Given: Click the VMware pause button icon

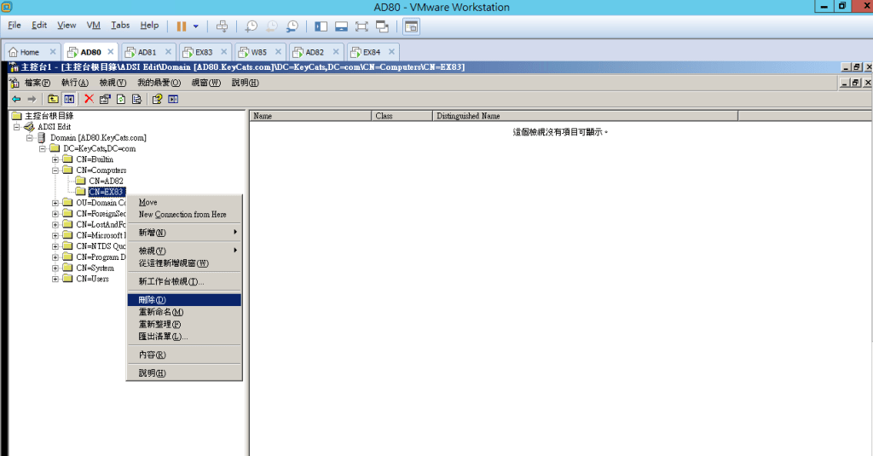Looking at the screenshot, I should (x=181, y=26).
